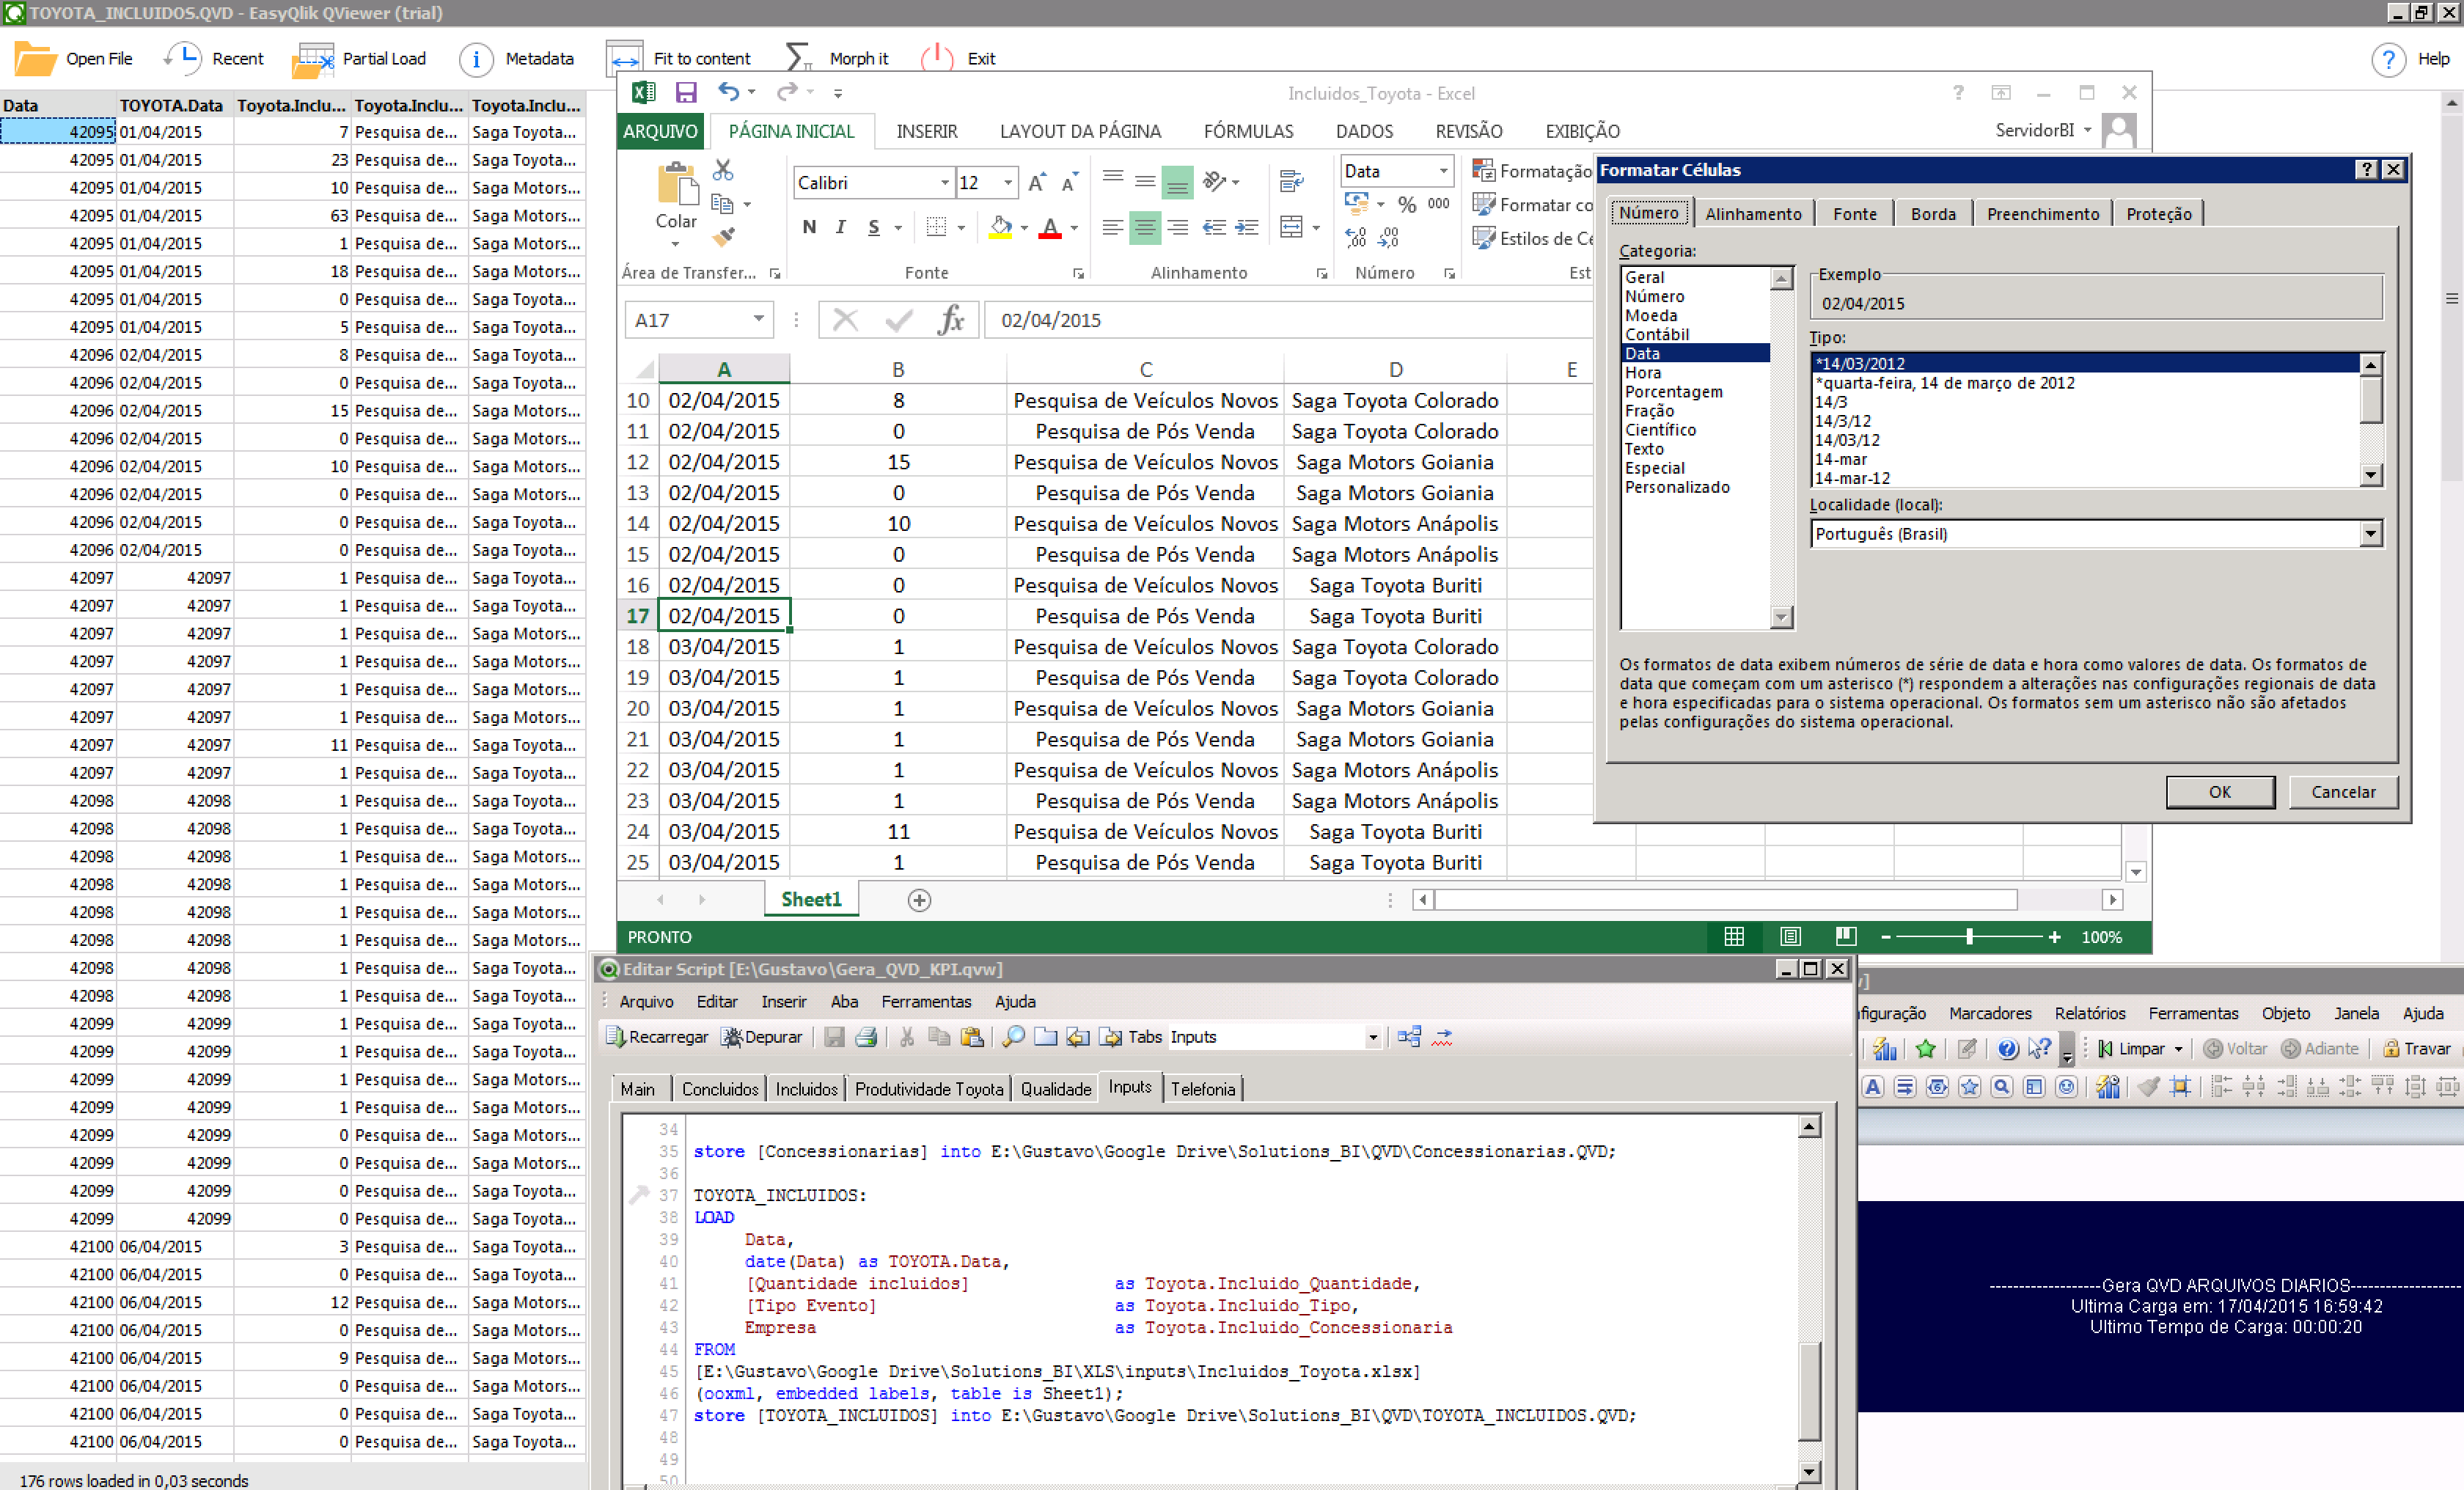
Task: Switch to Alinhamento tab in Formatar Células
Action: (x=1753, y=214)
